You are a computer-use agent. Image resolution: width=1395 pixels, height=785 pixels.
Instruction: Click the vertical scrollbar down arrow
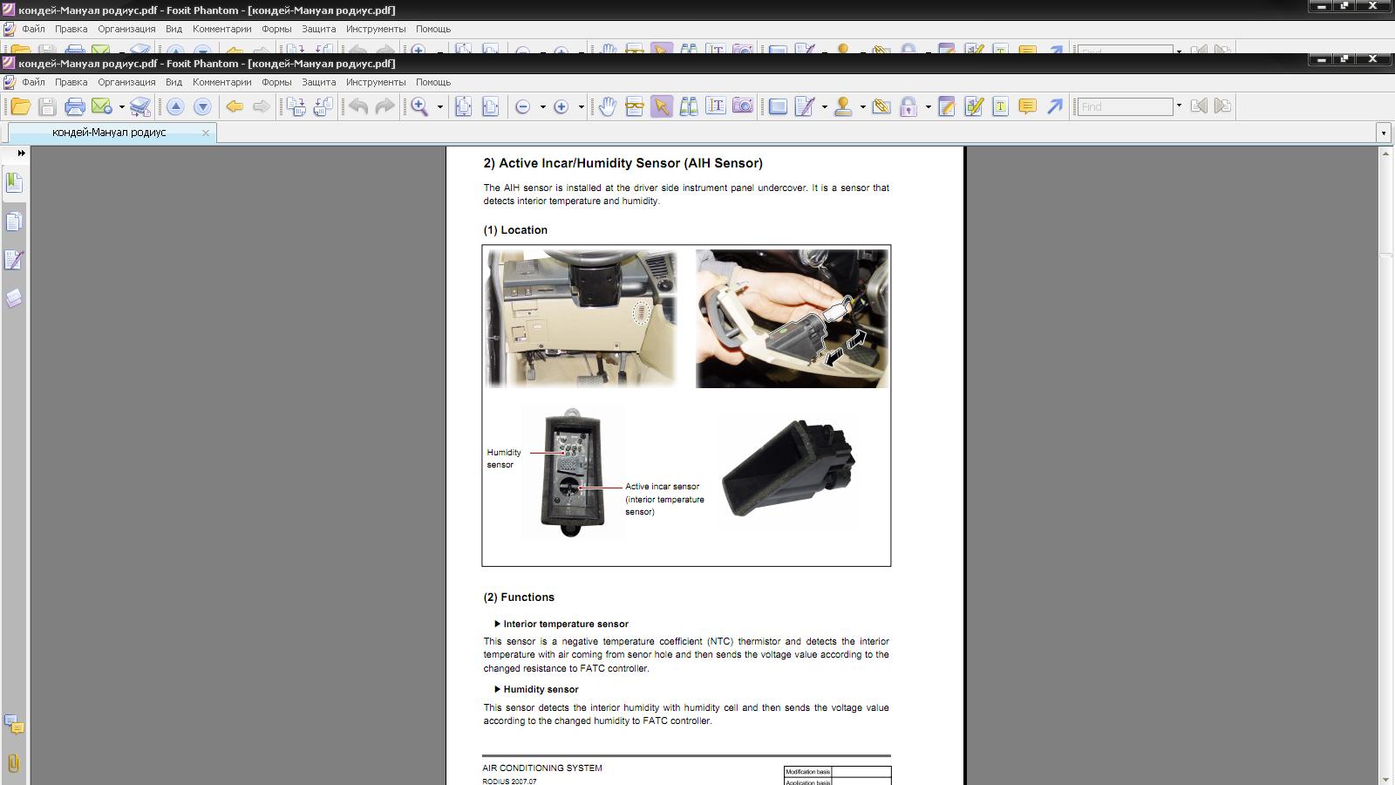point(1385,779)
